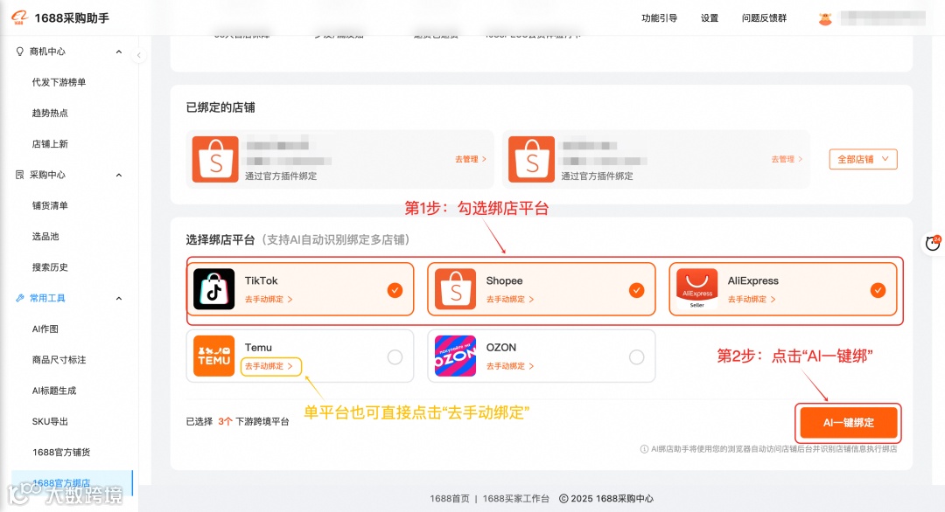
Task: Click the wrench icon beside 常用工具
Action: (20, 299)
